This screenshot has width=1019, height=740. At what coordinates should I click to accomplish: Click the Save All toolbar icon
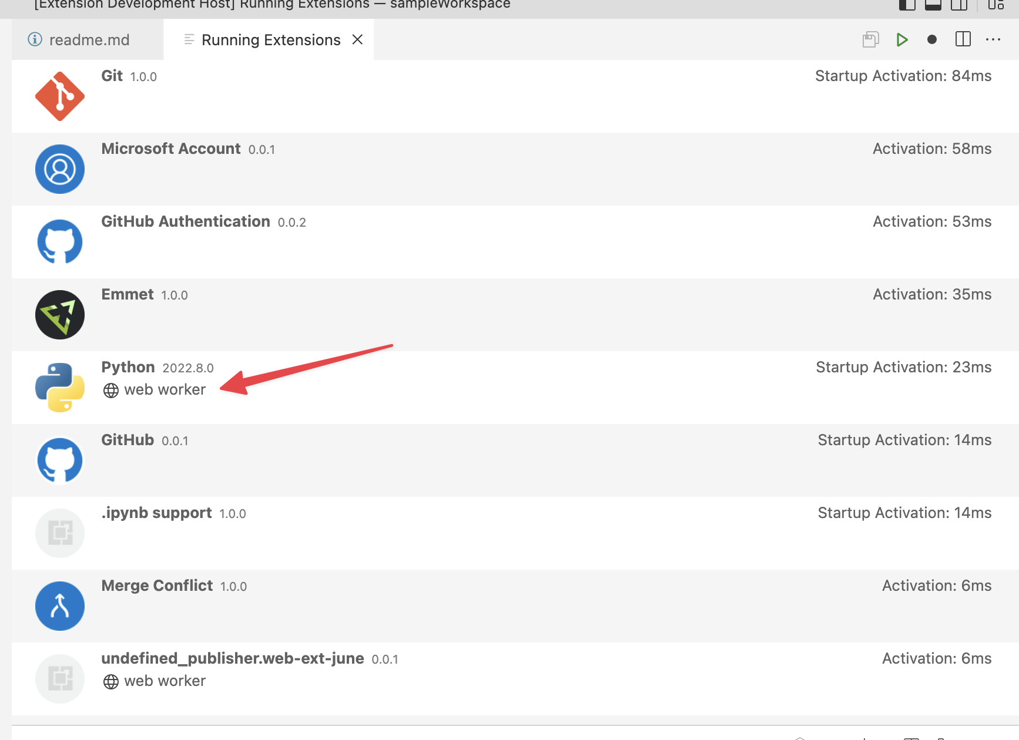[870, 39]
